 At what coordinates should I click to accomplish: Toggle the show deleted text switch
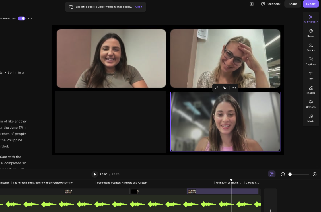coord(22,18)
